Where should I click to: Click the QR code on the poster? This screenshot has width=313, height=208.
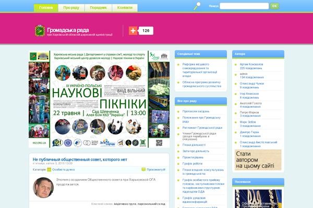click(x=159, y=142)
